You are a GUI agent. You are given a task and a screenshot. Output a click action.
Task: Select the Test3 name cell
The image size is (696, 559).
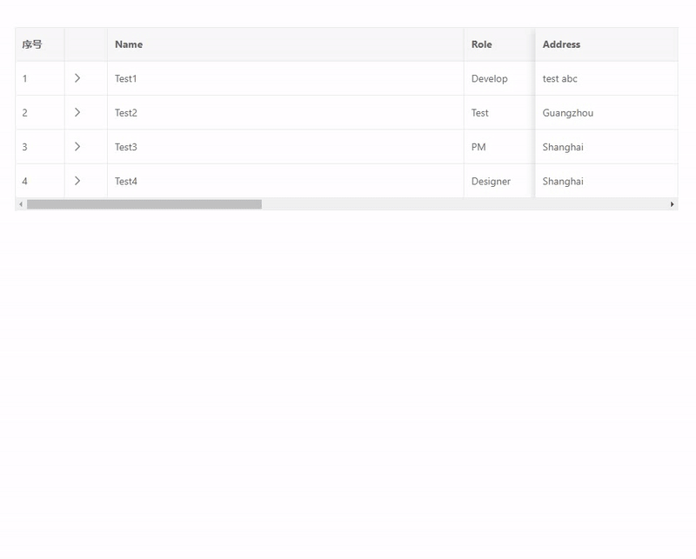[285, 147]
